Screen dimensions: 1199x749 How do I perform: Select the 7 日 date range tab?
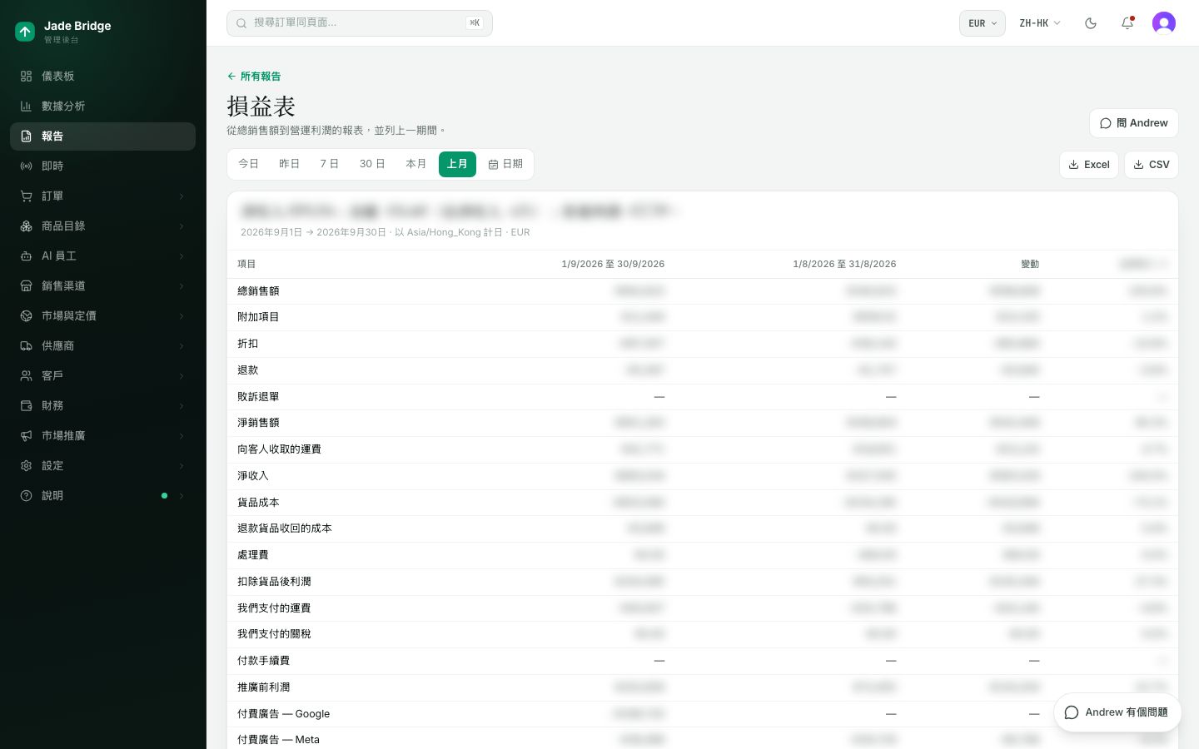tap(330, 164)
